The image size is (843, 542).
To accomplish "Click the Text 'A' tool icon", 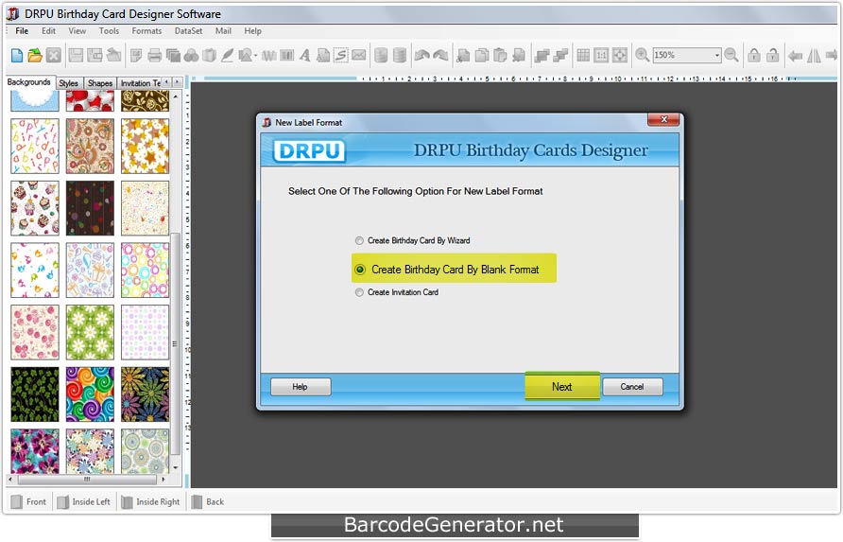I will (x=305, y=55).
